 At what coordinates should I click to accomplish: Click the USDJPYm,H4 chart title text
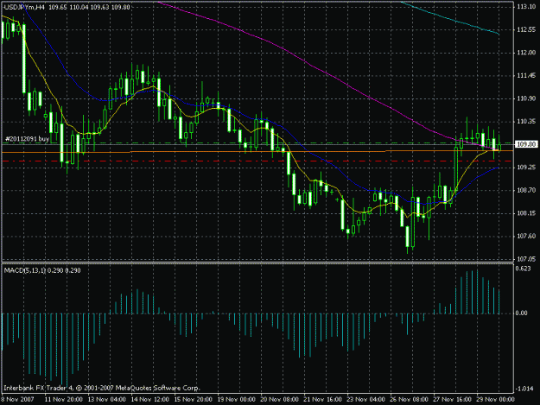pyautogui.click(x=24, y=7)
